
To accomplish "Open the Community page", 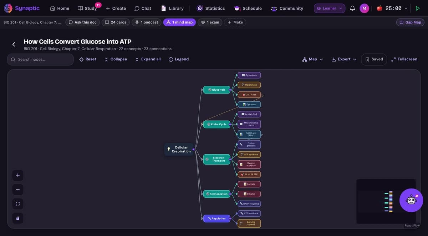I will coord(287,8).
